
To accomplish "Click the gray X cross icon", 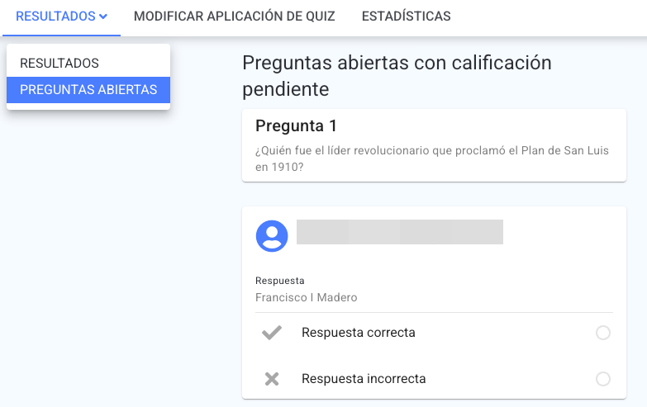I will click(x=272, y=379).
